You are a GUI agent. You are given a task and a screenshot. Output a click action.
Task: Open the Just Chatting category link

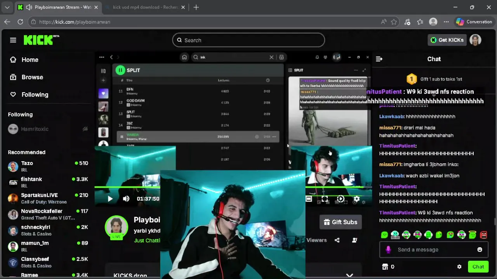pyautogui.click(x=147, y=241)
